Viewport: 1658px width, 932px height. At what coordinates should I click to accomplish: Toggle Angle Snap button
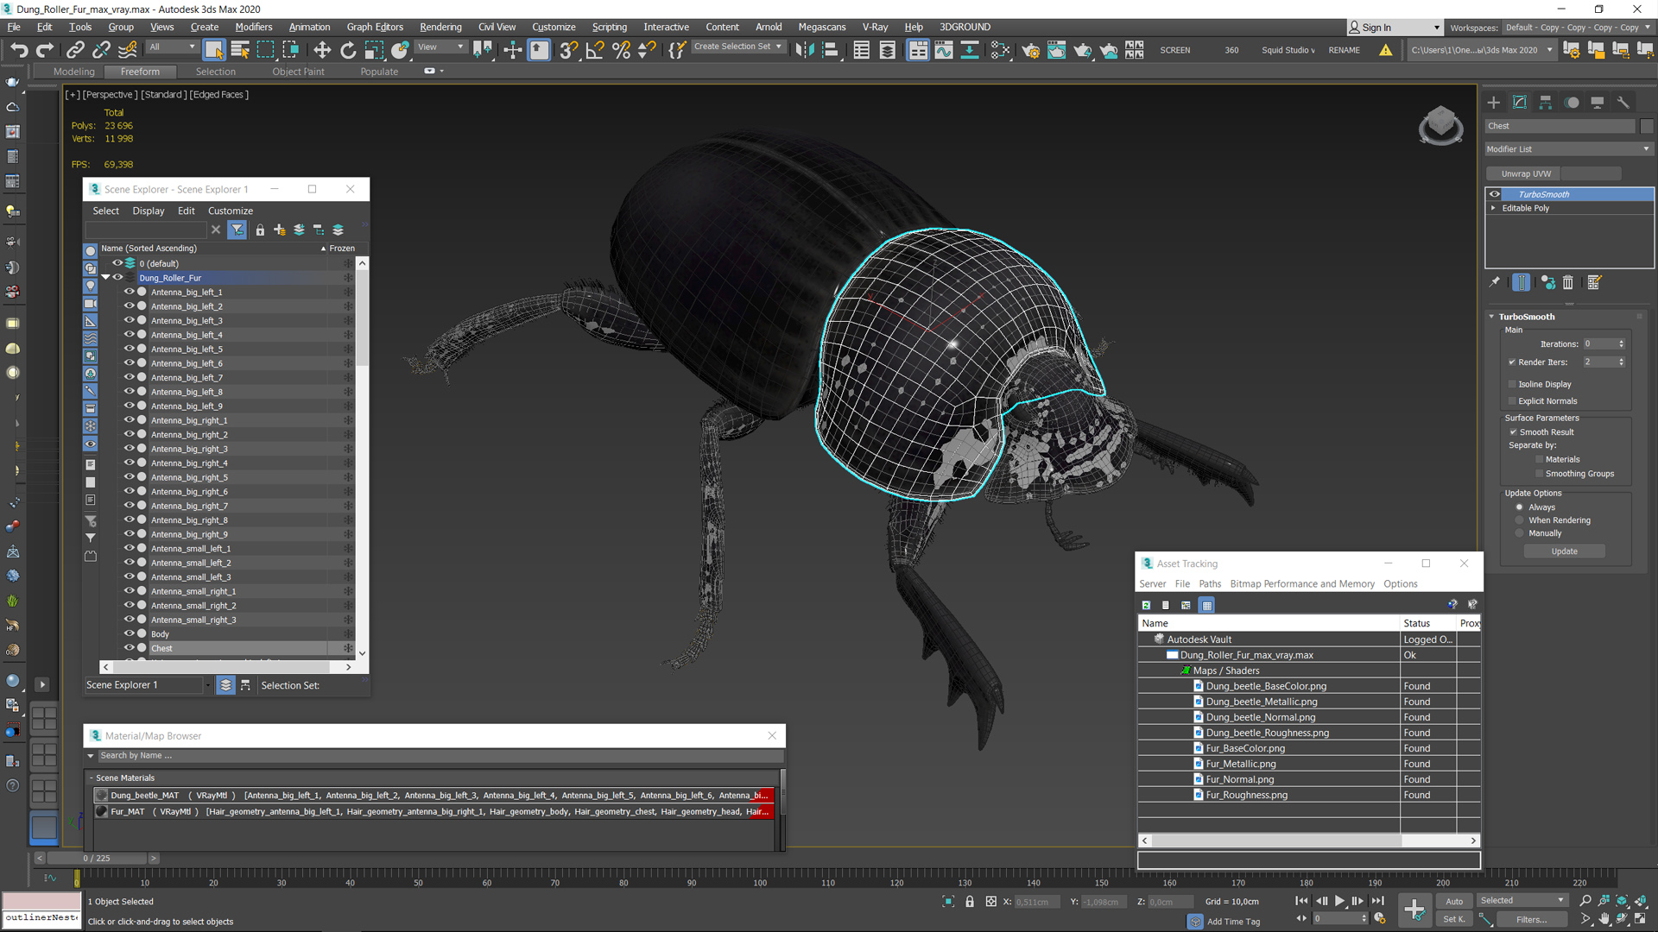click(x=595, y=50)
